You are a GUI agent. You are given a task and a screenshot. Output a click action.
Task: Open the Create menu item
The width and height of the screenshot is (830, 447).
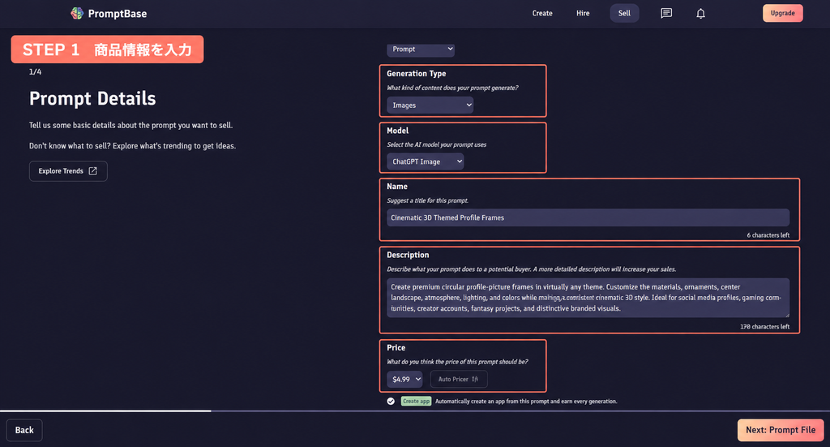click(542, 13)
